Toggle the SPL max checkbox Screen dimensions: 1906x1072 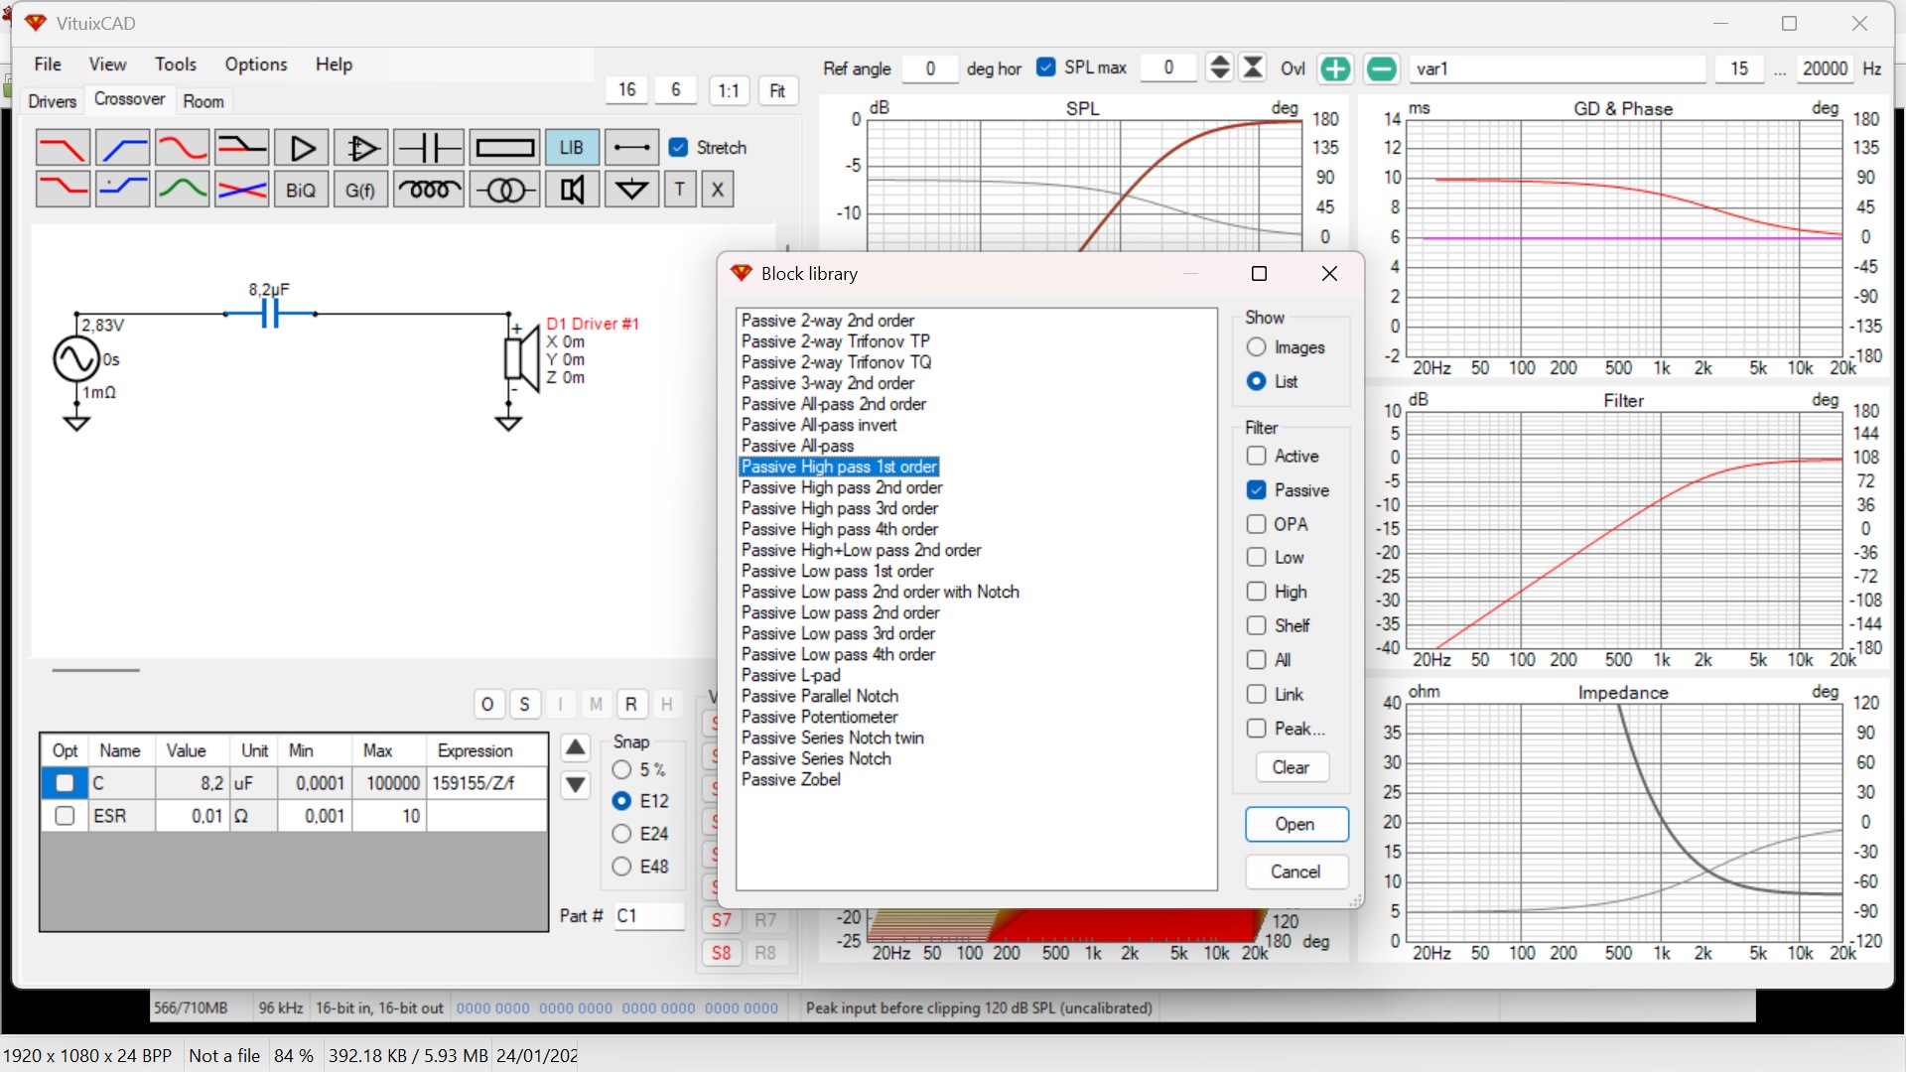point(1046,67)
